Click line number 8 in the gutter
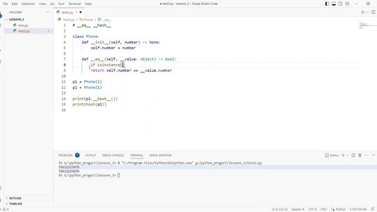The height and width of the screenshot is (212, 377). 64,65
